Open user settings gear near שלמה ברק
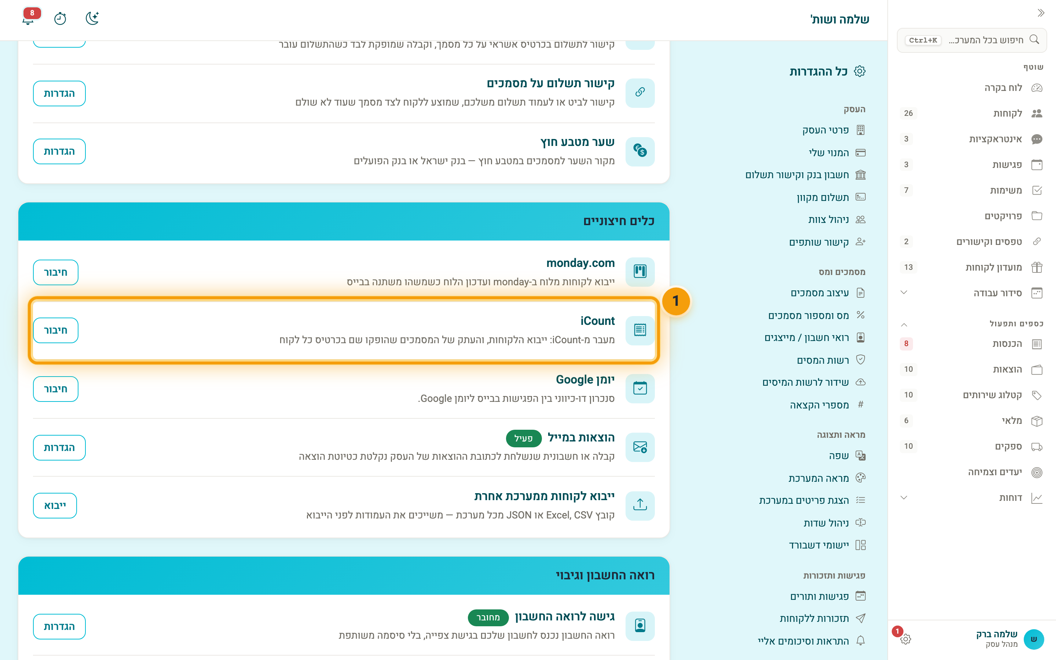This screenshot has height=660, width=1056. point(905,639)
